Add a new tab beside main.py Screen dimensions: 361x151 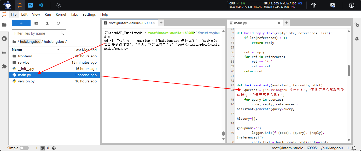(287, 23)
